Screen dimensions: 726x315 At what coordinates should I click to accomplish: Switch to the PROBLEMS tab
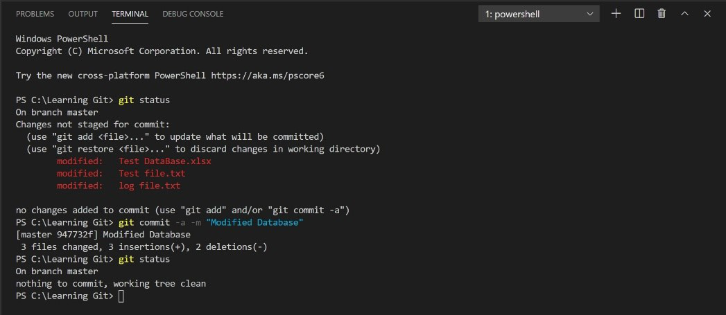36,14
